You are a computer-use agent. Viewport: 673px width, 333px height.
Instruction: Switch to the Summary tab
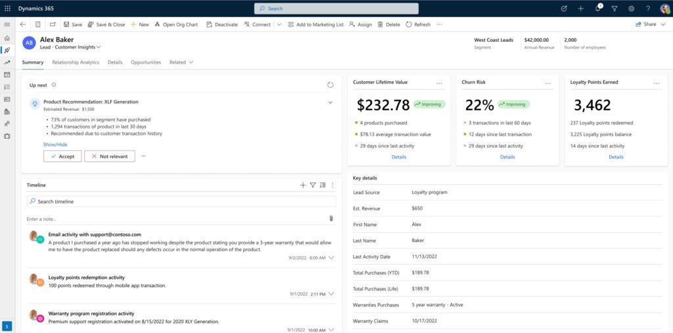33,62
